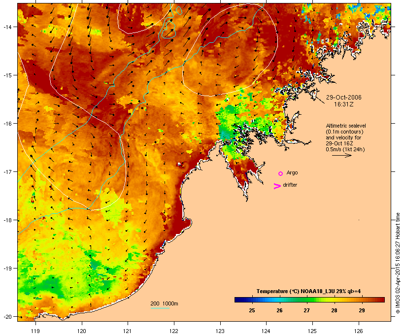
Task: Click latitude axis label -18
Action: 7,220
